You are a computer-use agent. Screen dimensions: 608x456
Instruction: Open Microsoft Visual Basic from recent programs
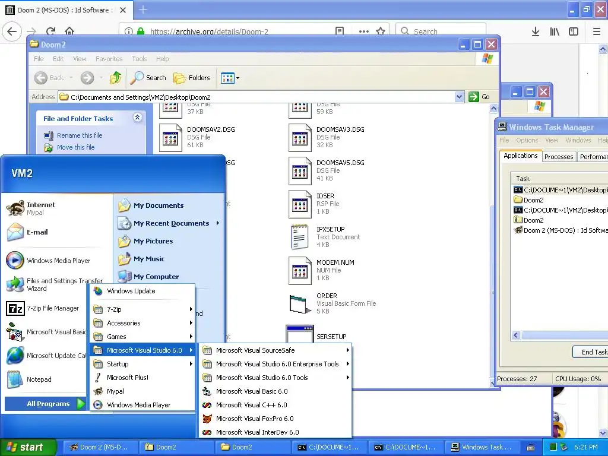(x=46, y=332)
